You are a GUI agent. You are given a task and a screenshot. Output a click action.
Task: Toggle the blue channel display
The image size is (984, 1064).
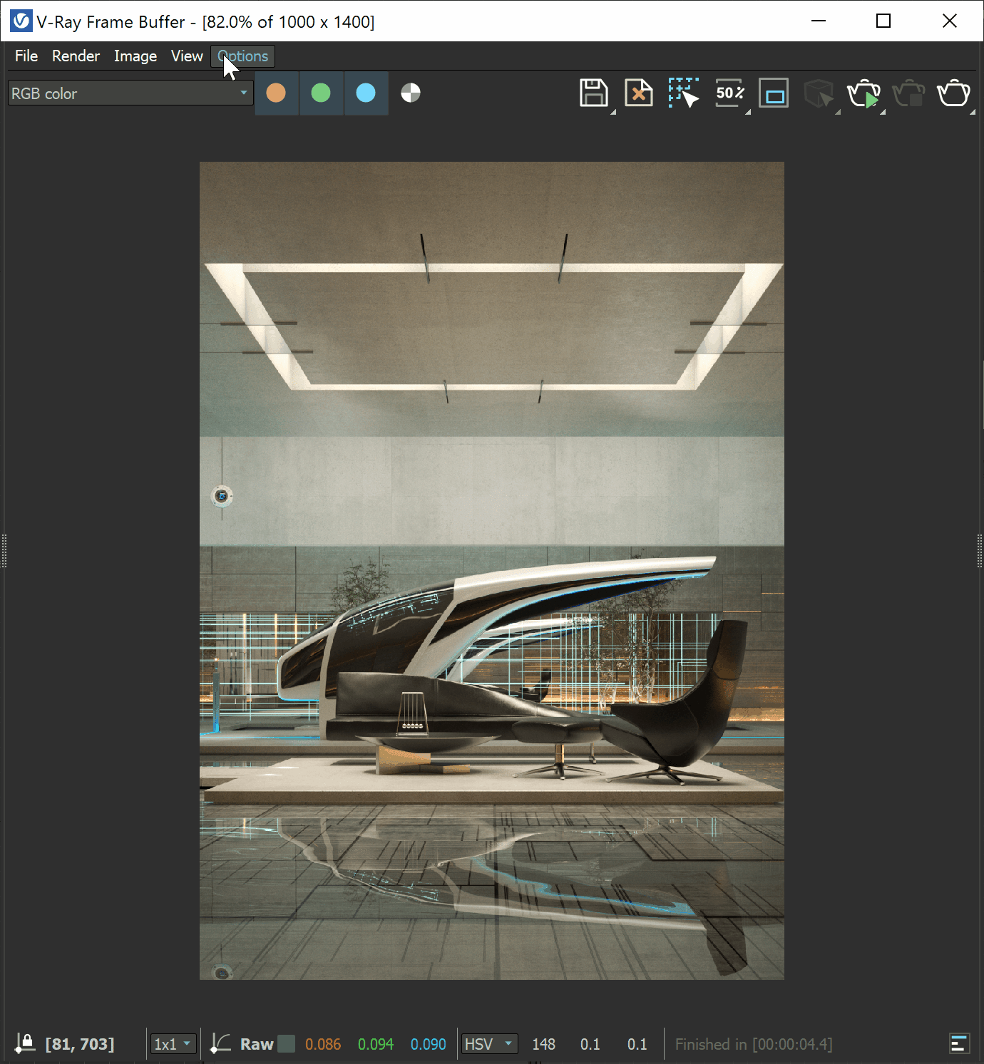tap(366, 93)
